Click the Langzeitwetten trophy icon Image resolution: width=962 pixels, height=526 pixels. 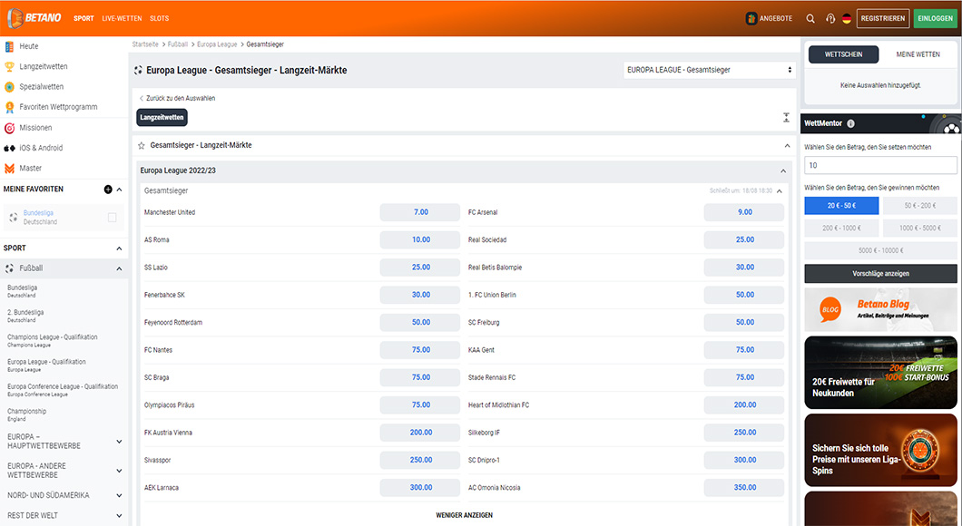click(x=9, y=66)
